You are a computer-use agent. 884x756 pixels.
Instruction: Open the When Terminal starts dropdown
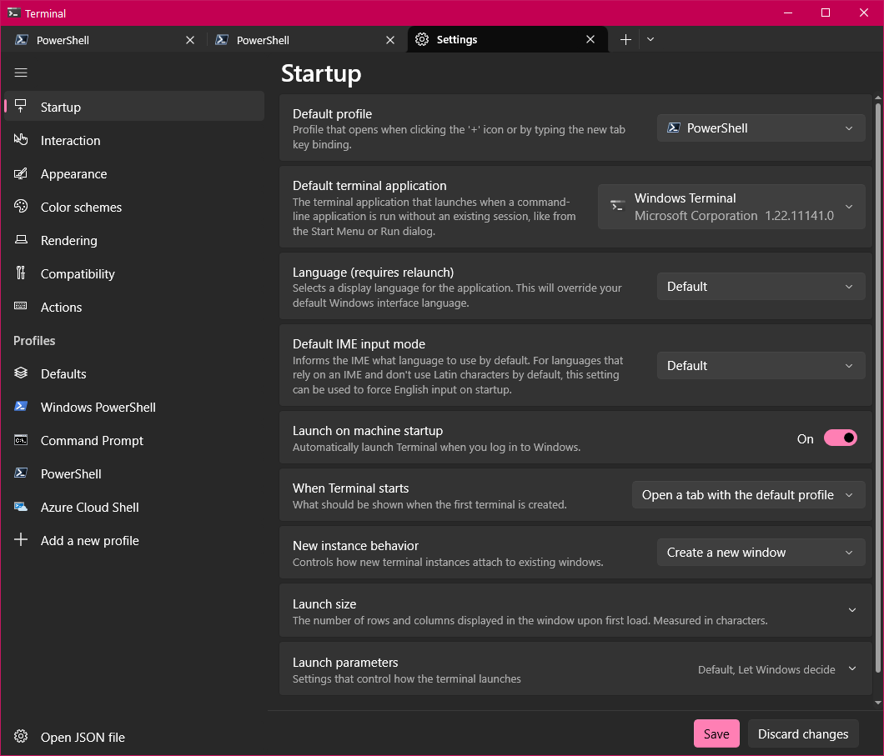pyautogui.click(x=748, y=495)
